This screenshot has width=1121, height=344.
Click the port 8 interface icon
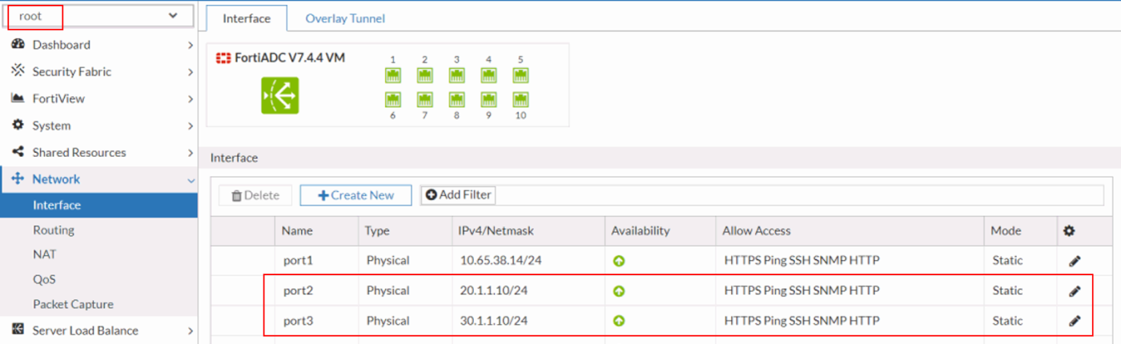456,99
